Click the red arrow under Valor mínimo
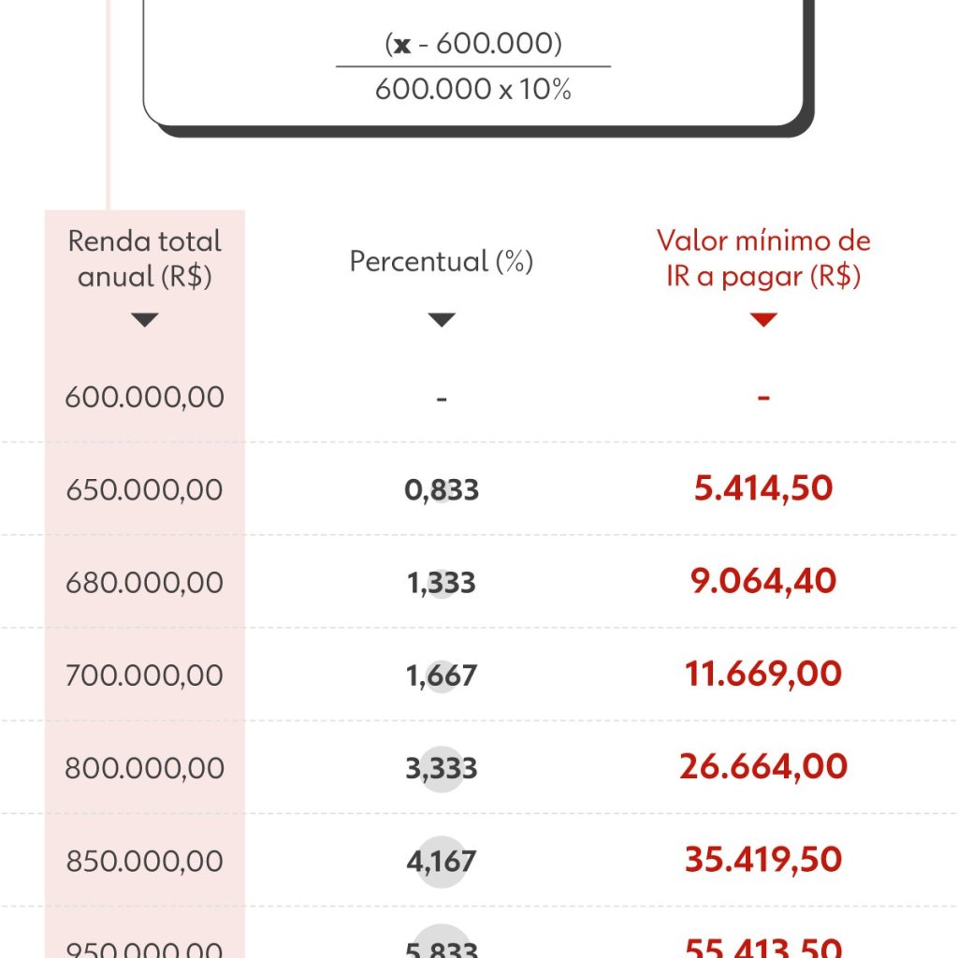 pos(763,320)
